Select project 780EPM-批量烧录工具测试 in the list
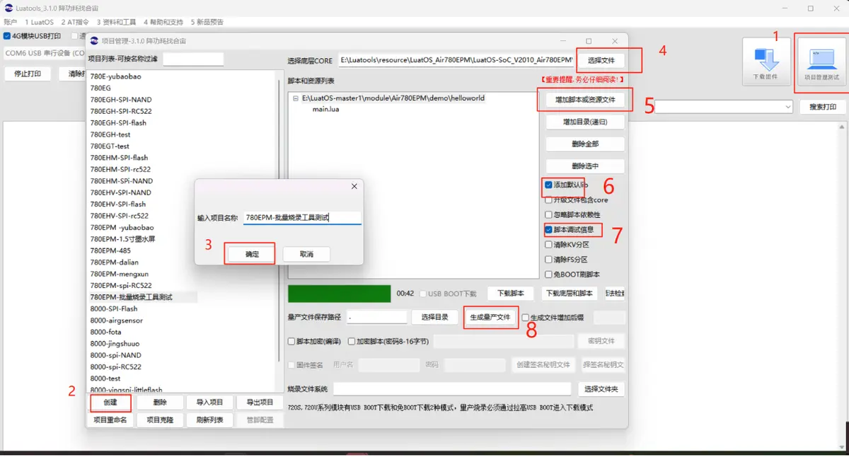 (x=132, y=297)
